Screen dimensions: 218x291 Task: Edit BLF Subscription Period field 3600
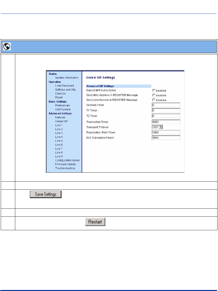tap(166, 138)
